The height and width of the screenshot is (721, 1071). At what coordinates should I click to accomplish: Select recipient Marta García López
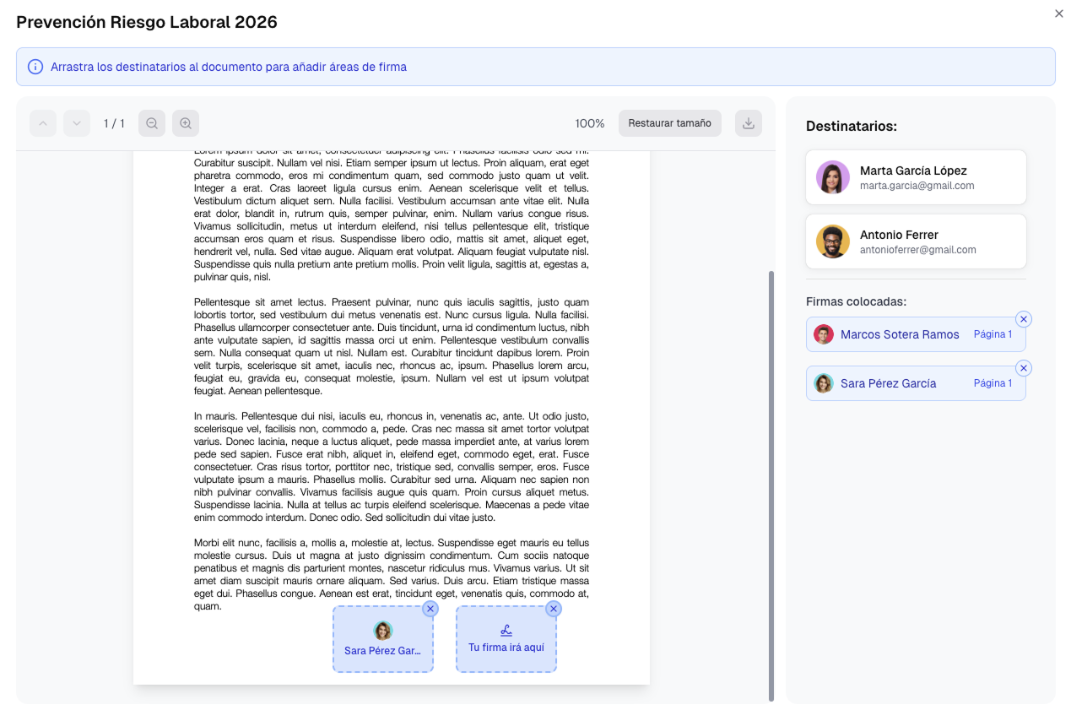pos(916,177)
